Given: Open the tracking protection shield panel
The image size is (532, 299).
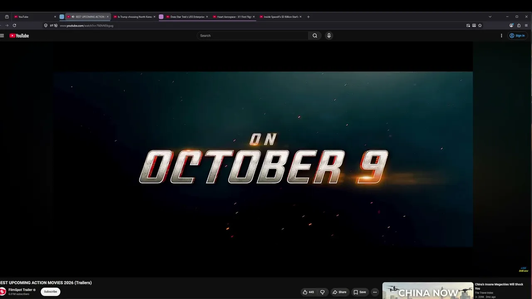Looking at the screenshot, I should [46, 25].
